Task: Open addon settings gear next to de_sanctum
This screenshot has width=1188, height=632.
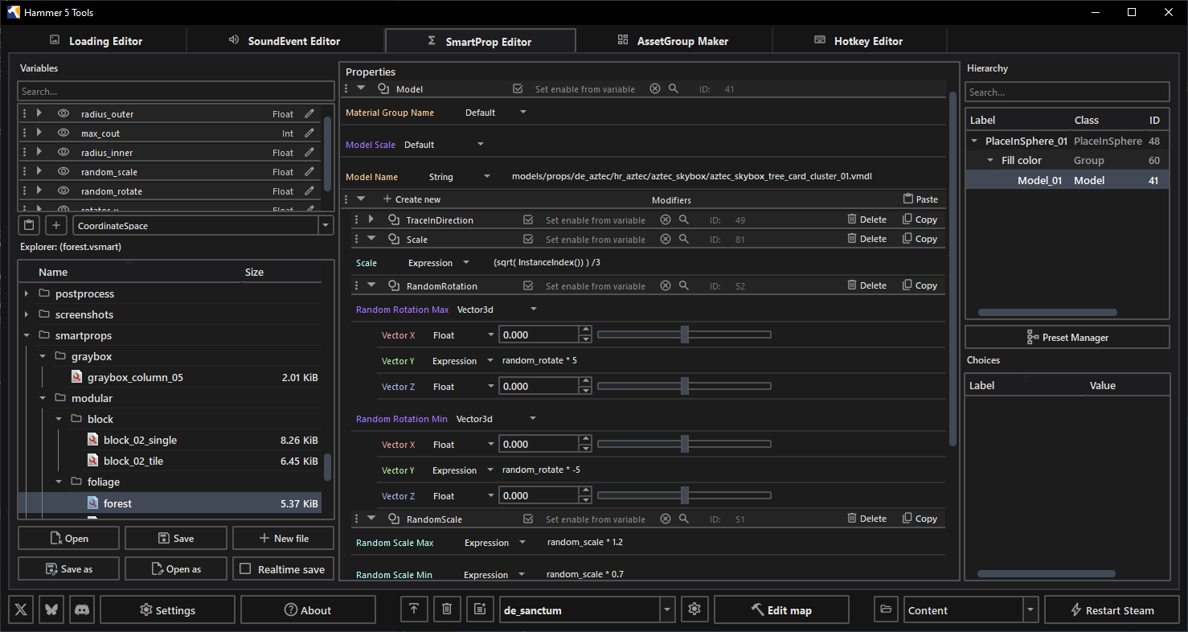Action: (x=694, y=609)
